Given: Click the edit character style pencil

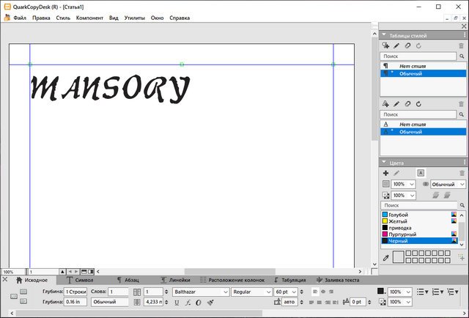Looking at the screenshot, I should [x=396, y=104].
